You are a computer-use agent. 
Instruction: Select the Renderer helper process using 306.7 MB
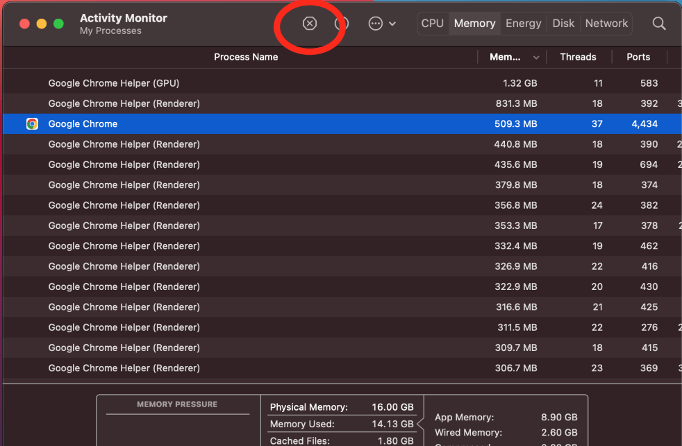pos(124,368)
